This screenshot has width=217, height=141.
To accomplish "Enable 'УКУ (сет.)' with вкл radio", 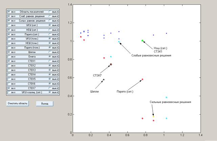I will pyautogui.click(x=8, y=25).
